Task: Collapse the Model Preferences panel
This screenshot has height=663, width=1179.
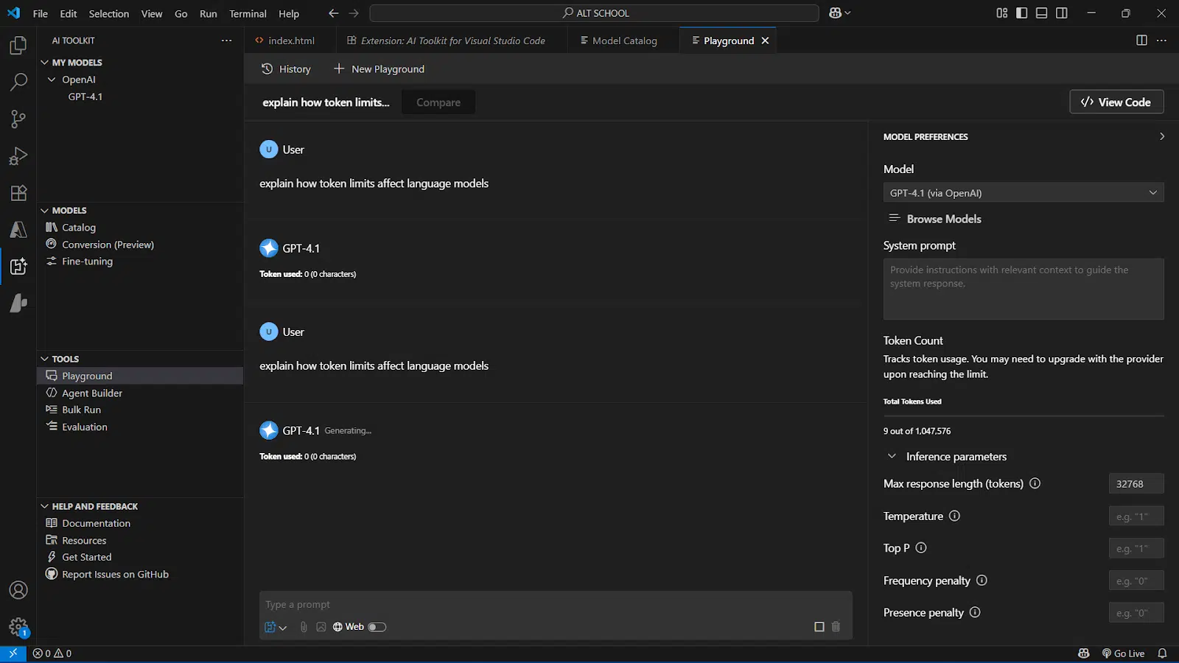Action: click(1162, 136)
